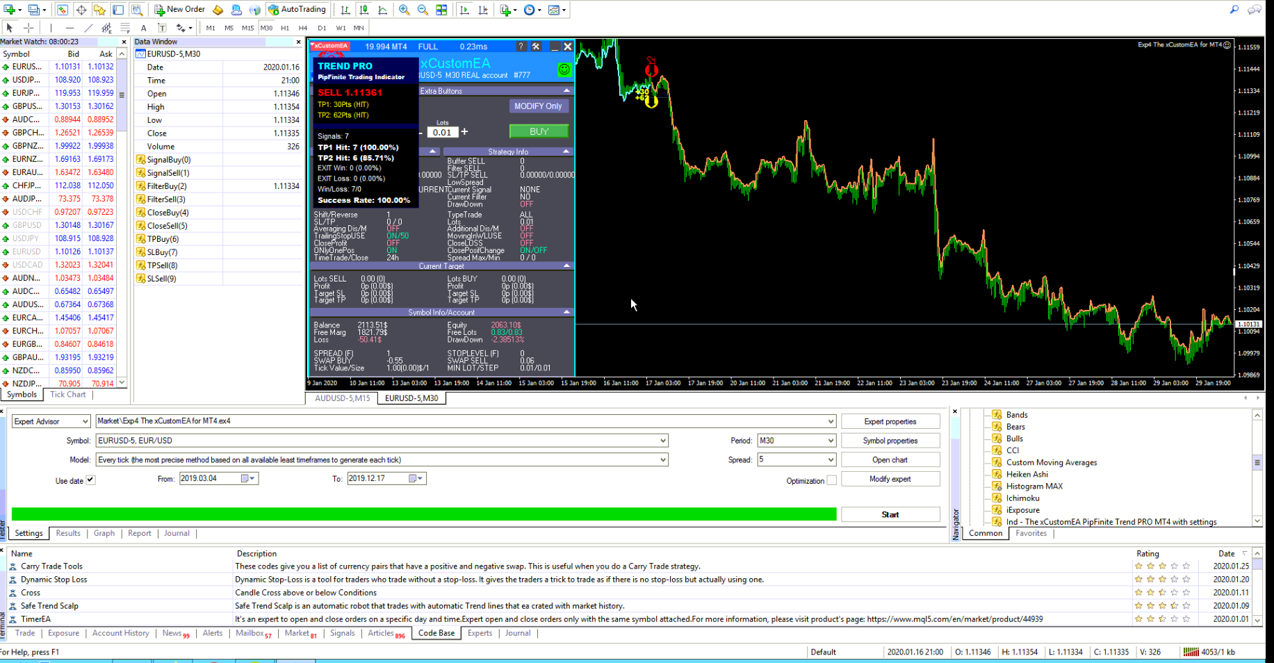The width and height of the screenshot is (1274, 663).
Task: Select Heiken Ashi indicator in Navigator
Action: 1027,475
